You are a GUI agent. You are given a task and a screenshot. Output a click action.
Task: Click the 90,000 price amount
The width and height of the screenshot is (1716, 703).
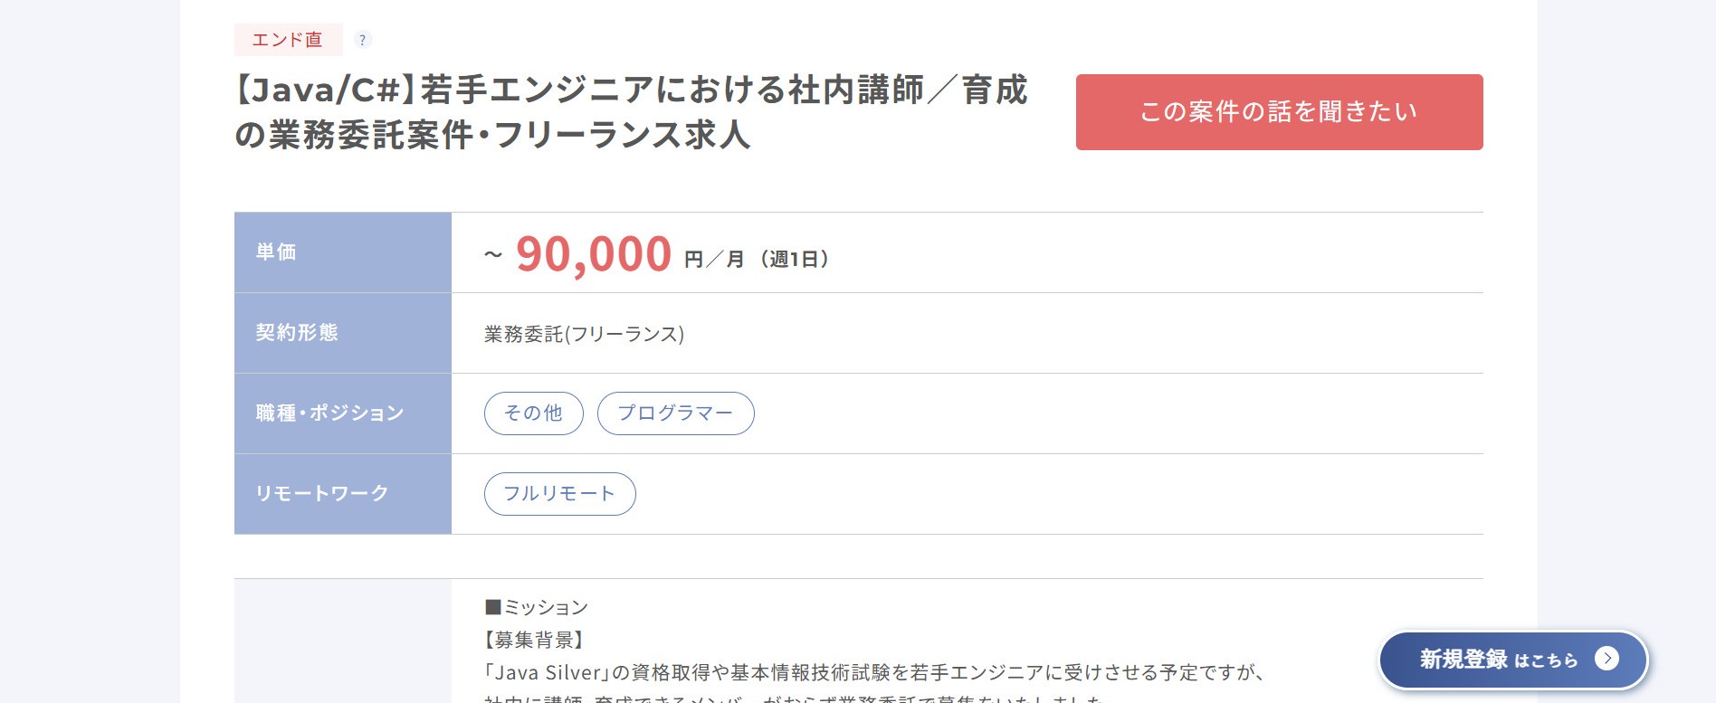pyautogui.click(x=594, y=254)
